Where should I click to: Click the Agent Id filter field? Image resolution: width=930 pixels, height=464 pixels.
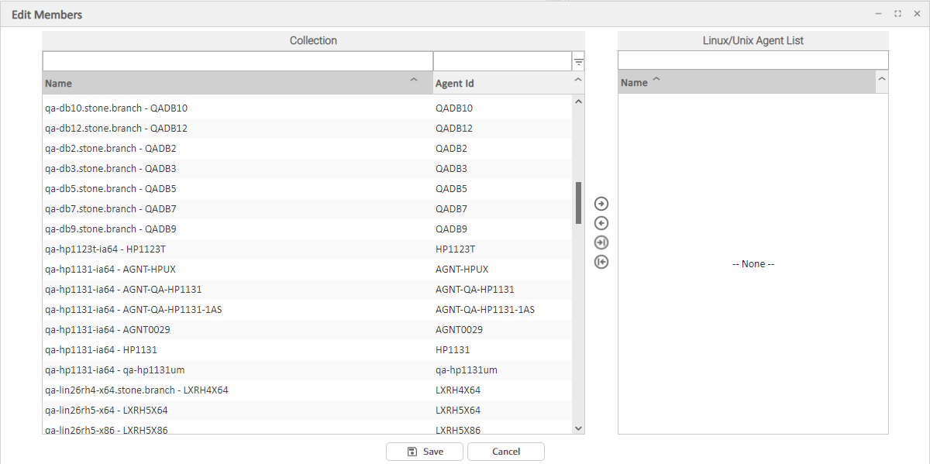click(501, 61)
